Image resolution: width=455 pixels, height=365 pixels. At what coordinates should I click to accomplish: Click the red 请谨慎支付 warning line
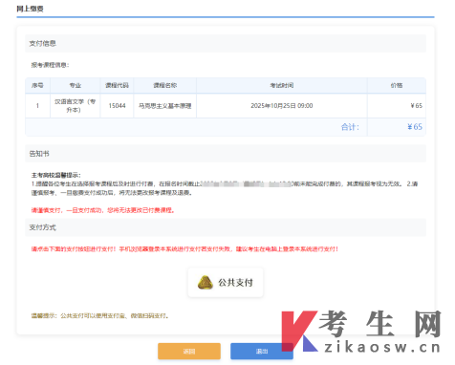[102, 210]
